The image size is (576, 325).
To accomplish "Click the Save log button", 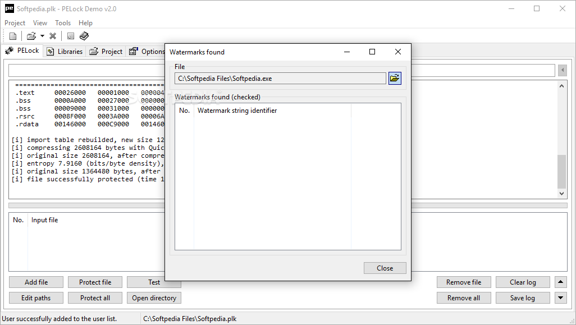I will [x=523, y=298].
